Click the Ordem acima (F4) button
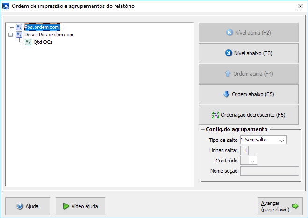The height and width of the screenshot is (218, 308). point(249,74)
